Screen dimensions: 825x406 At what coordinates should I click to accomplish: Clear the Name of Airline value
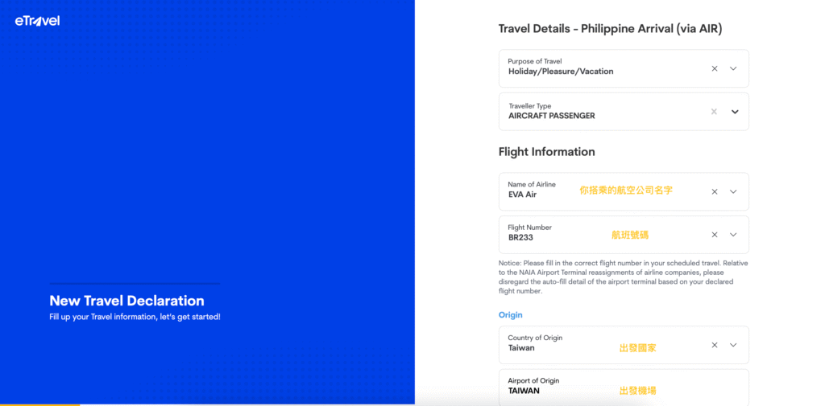click(x=714, y=192)
